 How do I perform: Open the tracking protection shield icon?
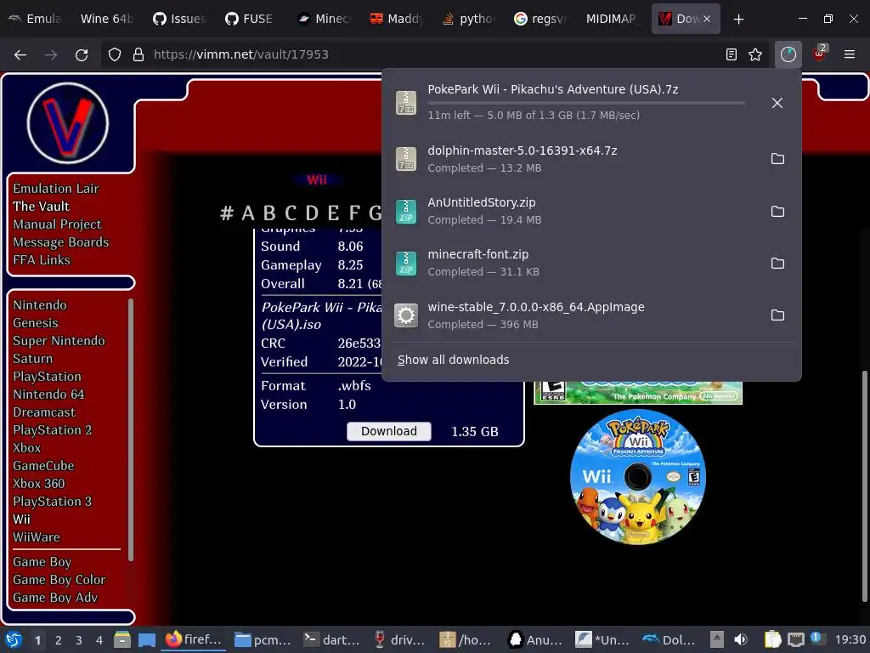pyautogui.click(x=115, y=54)
